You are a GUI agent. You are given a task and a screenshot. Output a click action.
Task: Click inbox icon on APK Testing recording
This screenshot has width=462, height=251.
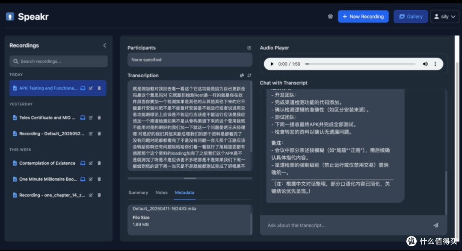[83, 88]
